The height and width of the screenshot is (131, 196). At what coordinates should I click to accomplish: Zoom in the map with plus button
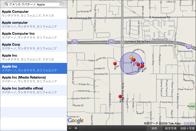point(76,128)
